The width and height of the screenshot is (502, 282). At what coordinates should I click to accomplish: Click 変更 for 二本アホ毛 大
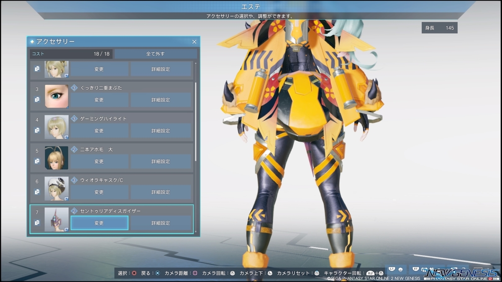[99, 161]
